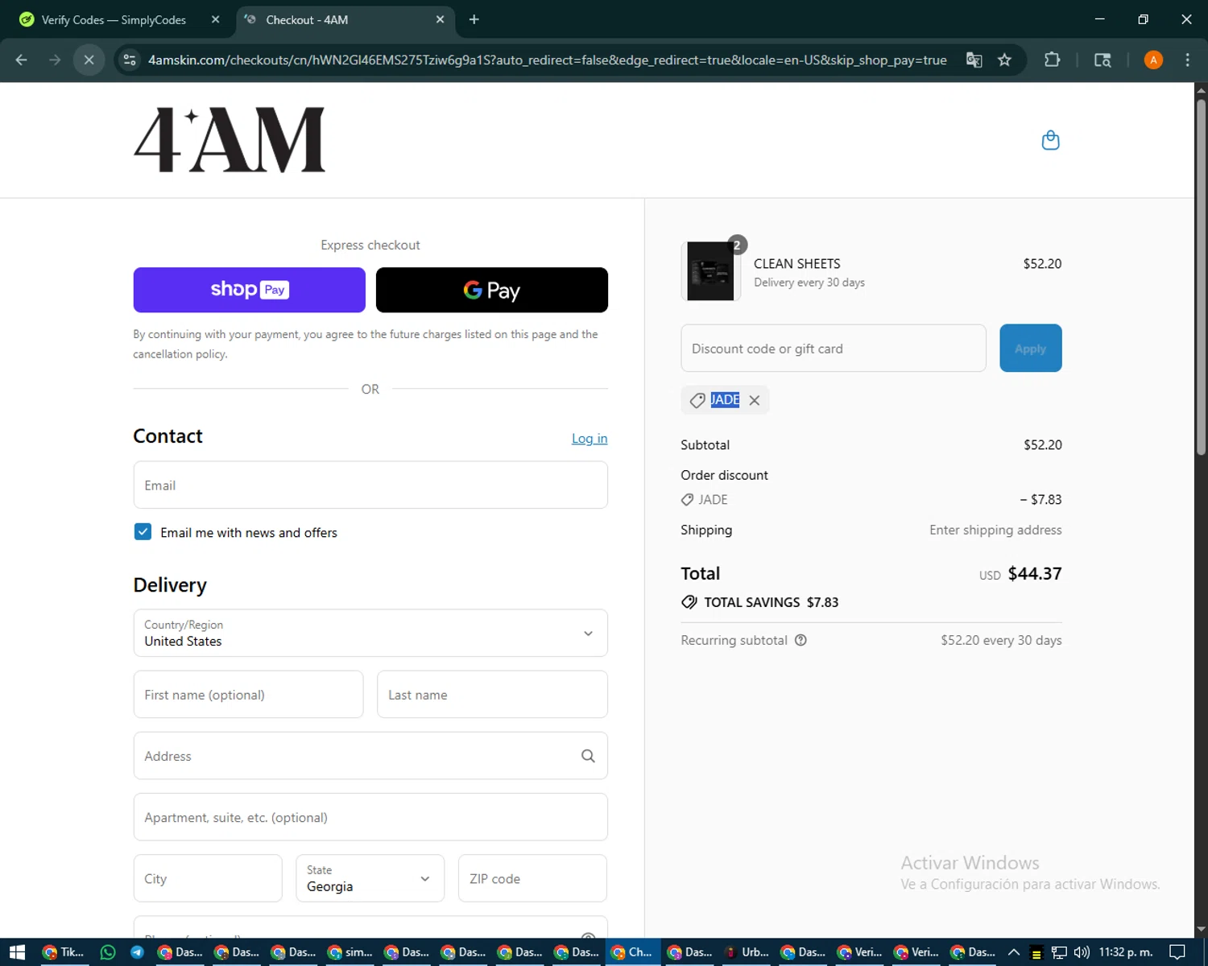Click the Total amount $44.37
Screen dimensions: 1208x966
point(1035,573)
